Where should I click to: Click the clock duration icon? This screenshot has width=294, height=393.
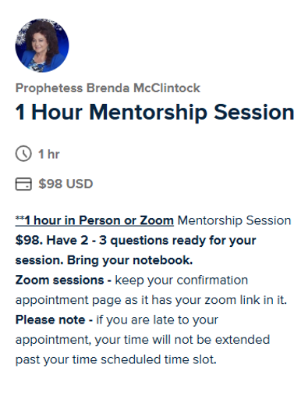tap(23, 154)
